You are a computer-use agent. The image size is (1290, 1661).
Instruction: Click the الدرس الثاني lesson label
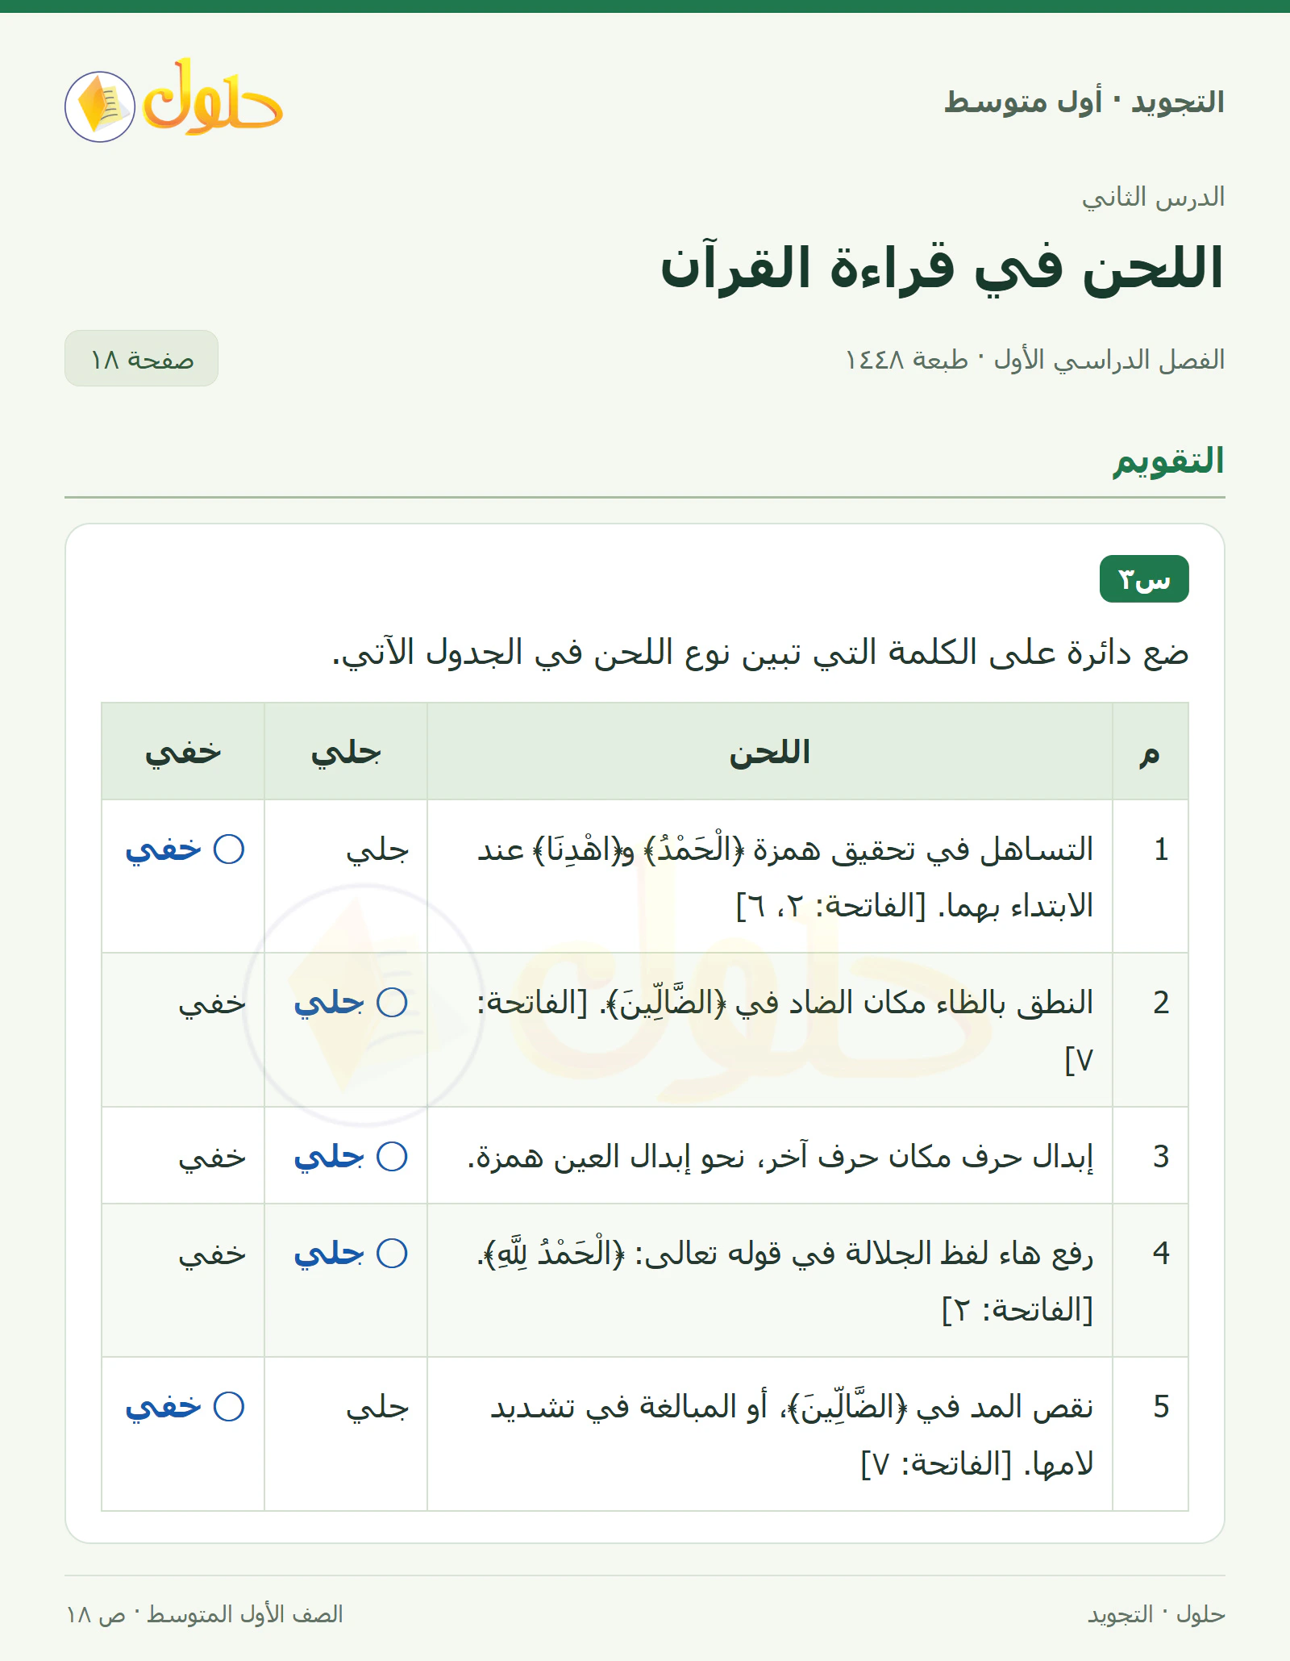pyautogui.click(x=1154, y=197)
